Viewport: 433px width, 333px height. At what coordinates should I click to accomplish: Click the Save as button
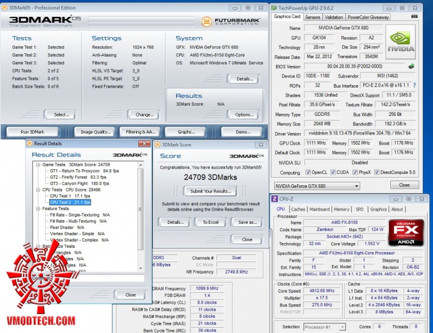tap(247, 222)
